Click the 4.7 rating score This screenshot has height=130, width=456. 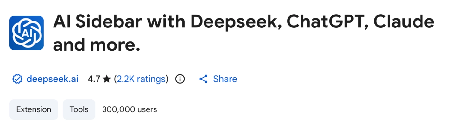(x=94, y=79)
